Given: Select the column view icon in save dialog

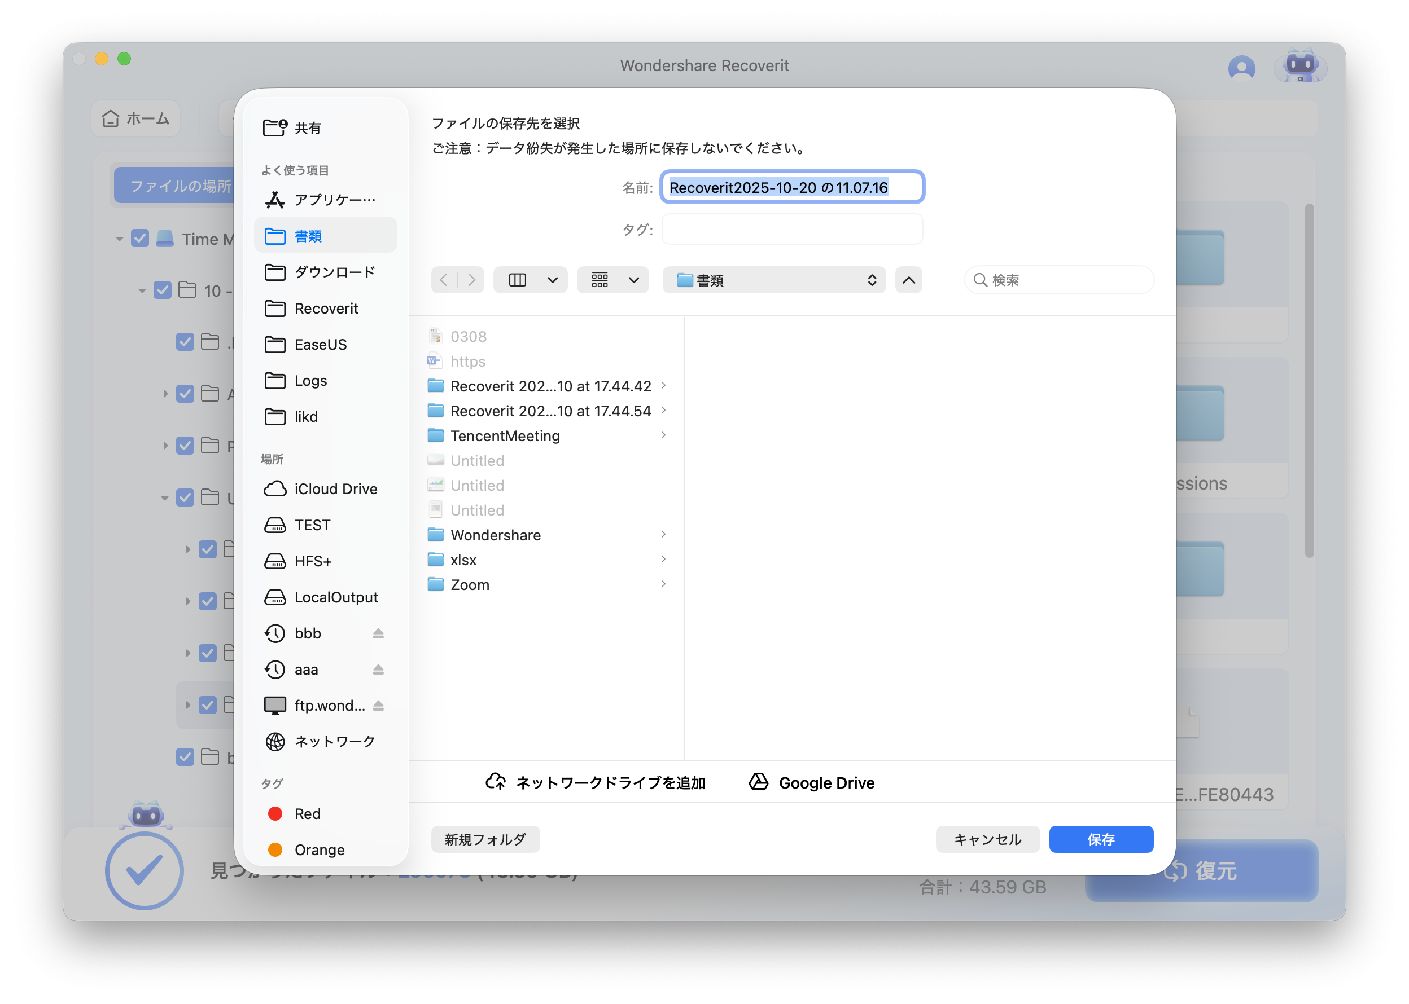Looking at the screenshot, I should click(x=517, y=279).
